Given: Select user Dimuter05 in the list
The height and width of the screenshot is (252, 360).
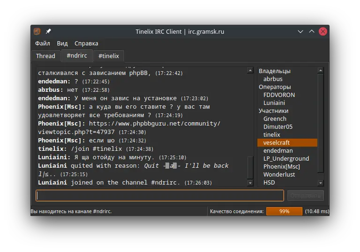Looking at the screenshot, I should [x=278, y=126].
